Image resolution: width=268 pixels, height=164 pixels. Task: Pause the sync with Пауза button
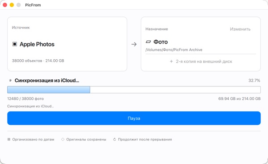pos(134,118)
